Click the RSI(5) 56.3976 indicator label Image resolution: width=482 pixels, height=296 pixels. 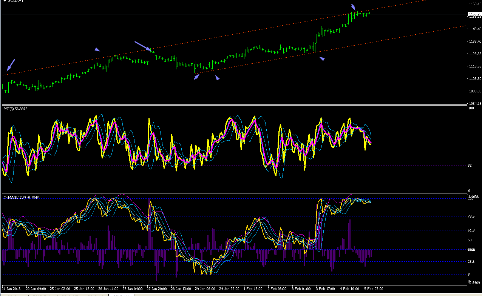click(x=15, y=109)
